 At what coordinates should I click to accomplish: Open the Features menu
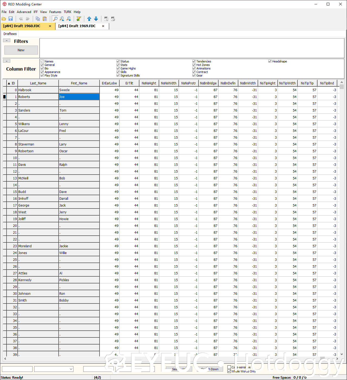(x=55, y=12)
